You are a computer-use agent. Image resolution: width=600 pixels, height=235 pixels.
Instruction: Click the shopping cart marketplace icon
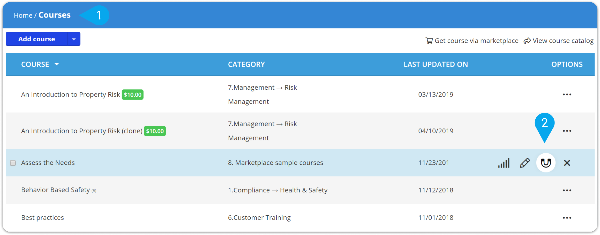429,41
